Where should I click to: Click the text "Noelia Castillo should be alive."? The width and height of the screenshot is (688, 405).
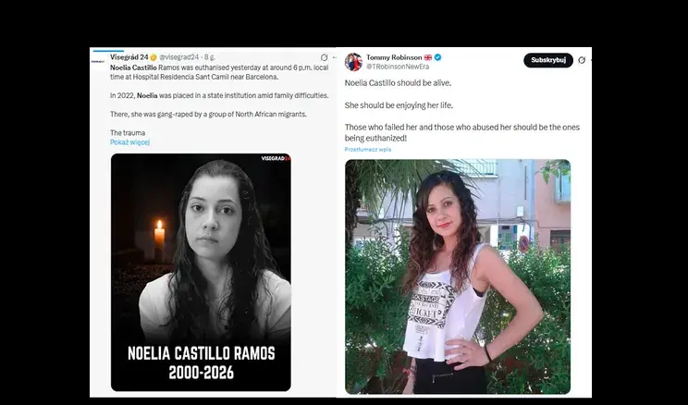pyautogui.click(x=398, y=83)
